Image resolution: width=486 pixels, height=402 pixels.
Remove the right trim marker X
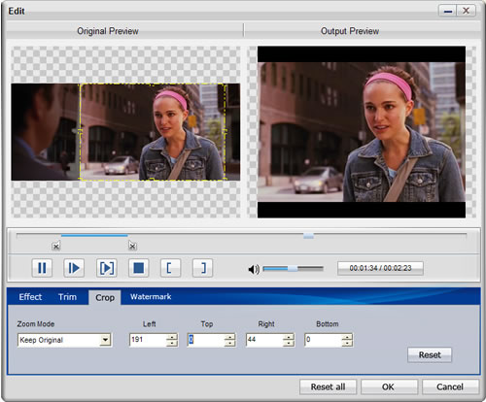132,247
